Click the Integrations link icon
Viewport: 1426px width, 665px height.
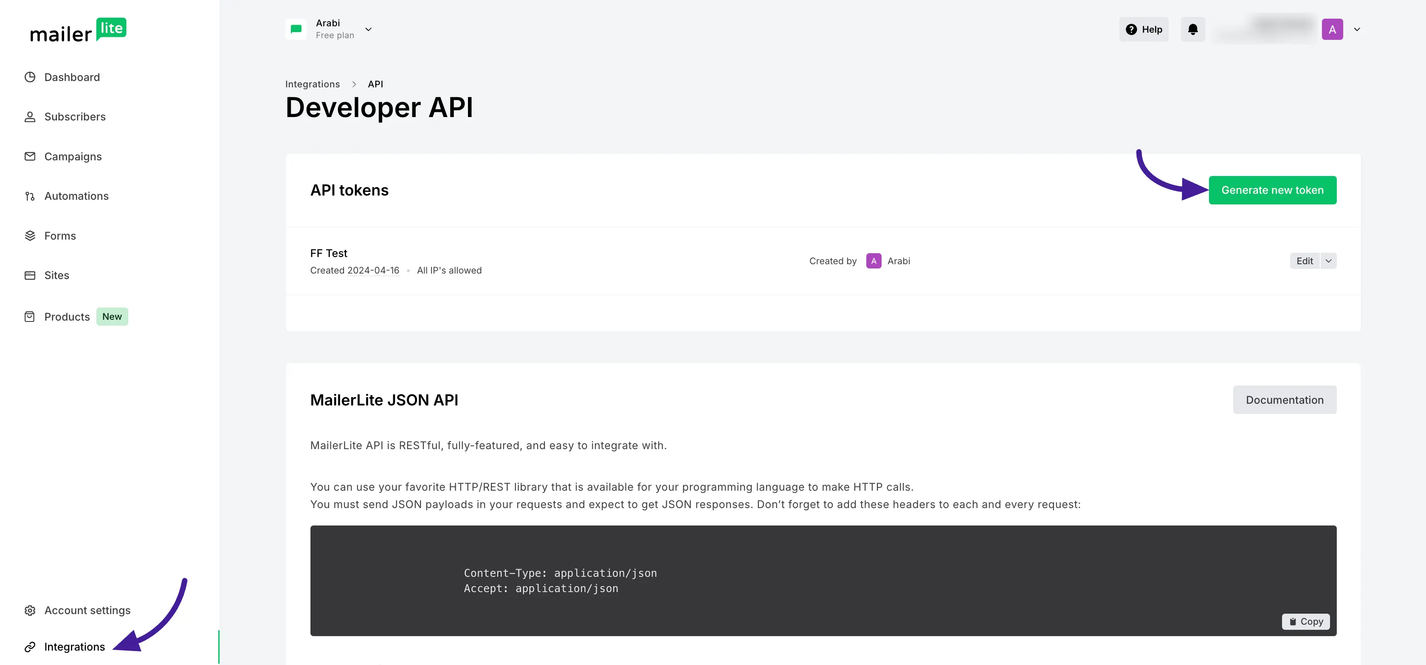point(30,647)
